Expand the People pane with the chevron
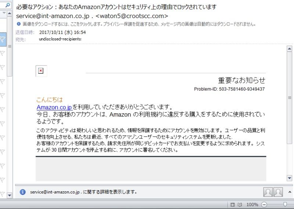This screenshot has width=294, height=209. click(x=290, y=192)
